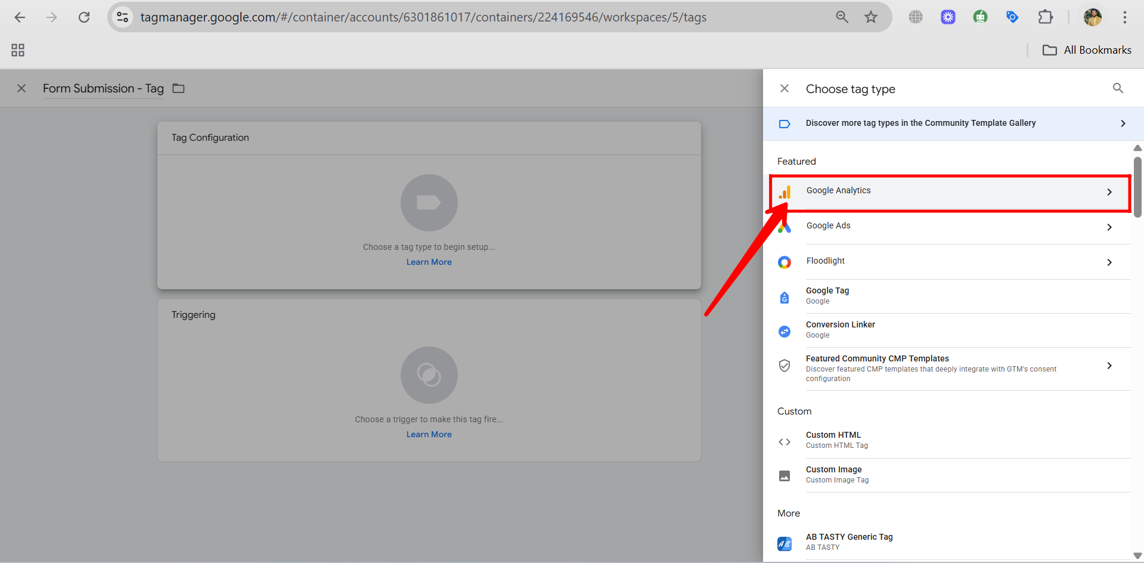Image resolution: width=1144 pixels, height=563 pixels.
Task: Click the Floodlight circular icon
Action: pos(785,262)
